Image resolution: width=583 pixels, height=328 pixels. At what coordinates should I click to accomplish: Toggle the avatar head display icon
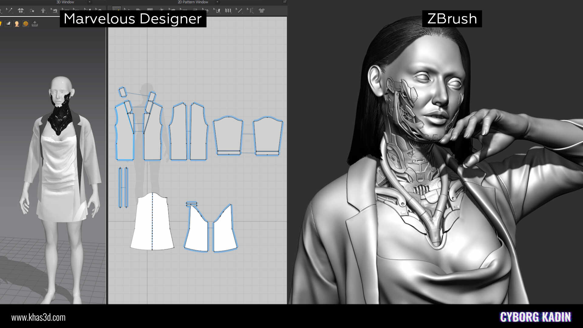coord(17,24)
